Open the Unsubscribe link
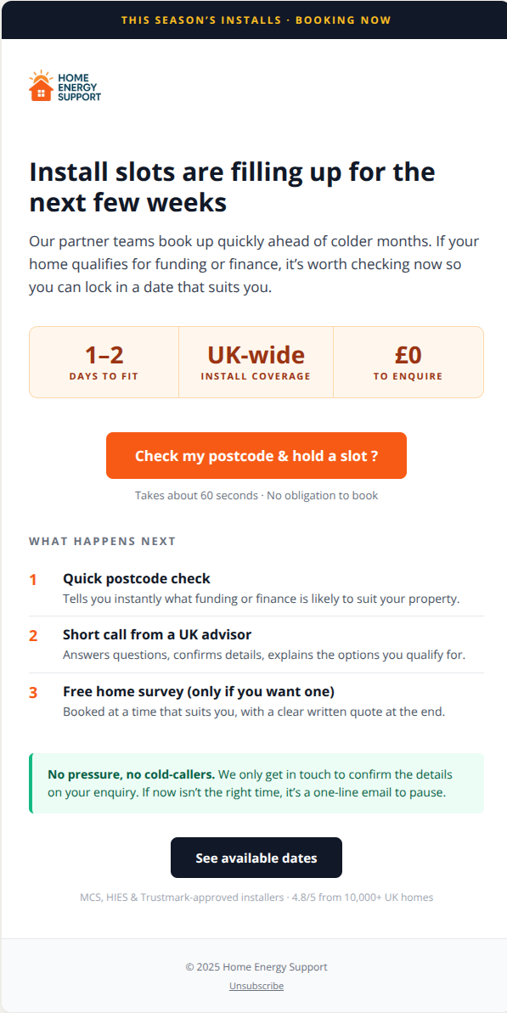The height and width of the screenshot is (1013, 507). coord(256,986)
